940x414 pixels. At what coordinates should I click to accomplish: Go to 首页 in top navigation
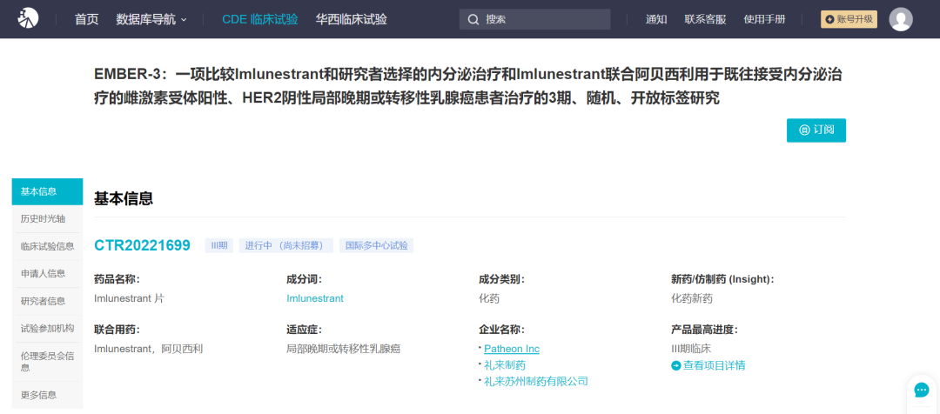click(x=86, y=19)
